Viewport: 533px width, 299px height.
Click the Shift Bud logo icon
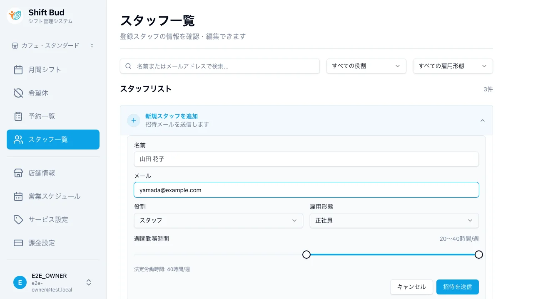click(x=15, y=16)
